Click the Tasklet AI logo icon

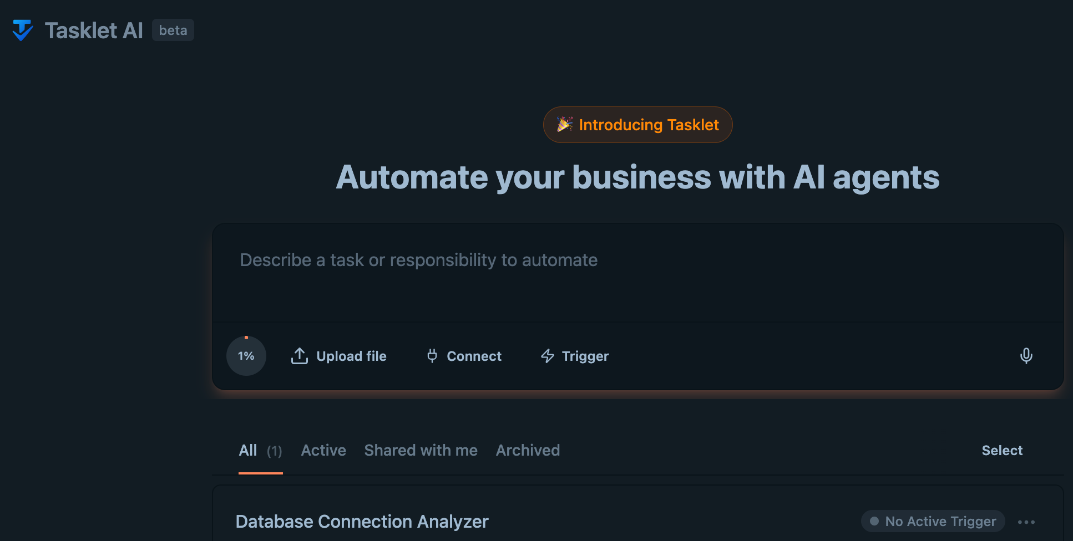[x=22, y=30]
